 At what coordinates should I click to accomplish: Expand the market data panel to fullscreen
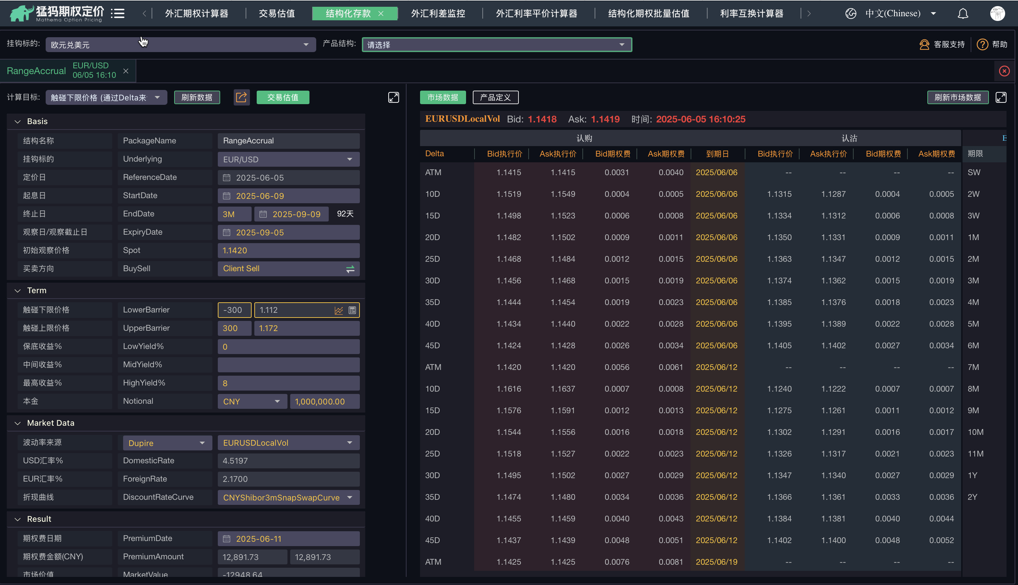1001,97
